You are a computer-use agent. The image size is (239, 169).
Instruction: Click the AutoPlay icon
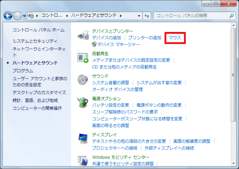pyautogui.click(x=83, y=58)
